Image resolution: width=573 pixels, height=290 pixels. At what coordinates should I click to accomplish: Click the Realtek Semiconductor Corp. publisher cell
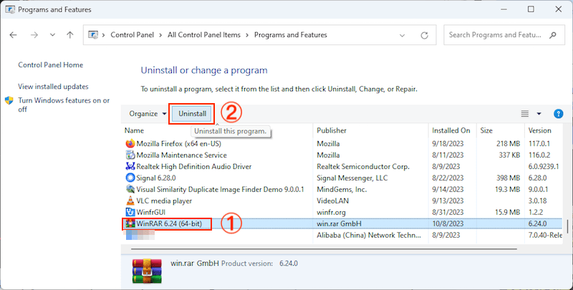tap(363, 166)
